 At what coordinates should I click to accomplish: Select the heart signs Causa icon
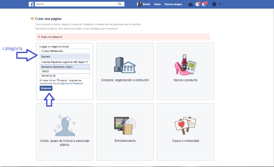pyautogui.click(x=186, y=126)
